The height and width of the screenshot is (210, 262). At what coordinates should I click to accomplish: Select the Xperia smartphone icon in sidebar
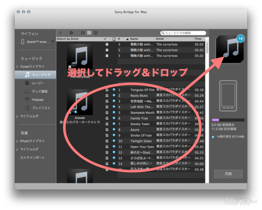coord(23,41)
